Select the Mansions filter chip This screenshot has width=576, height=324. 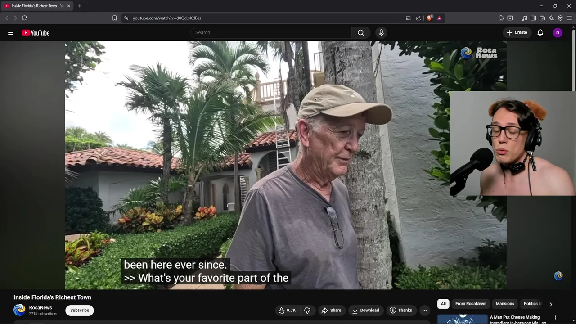click(x=505, y=304)
